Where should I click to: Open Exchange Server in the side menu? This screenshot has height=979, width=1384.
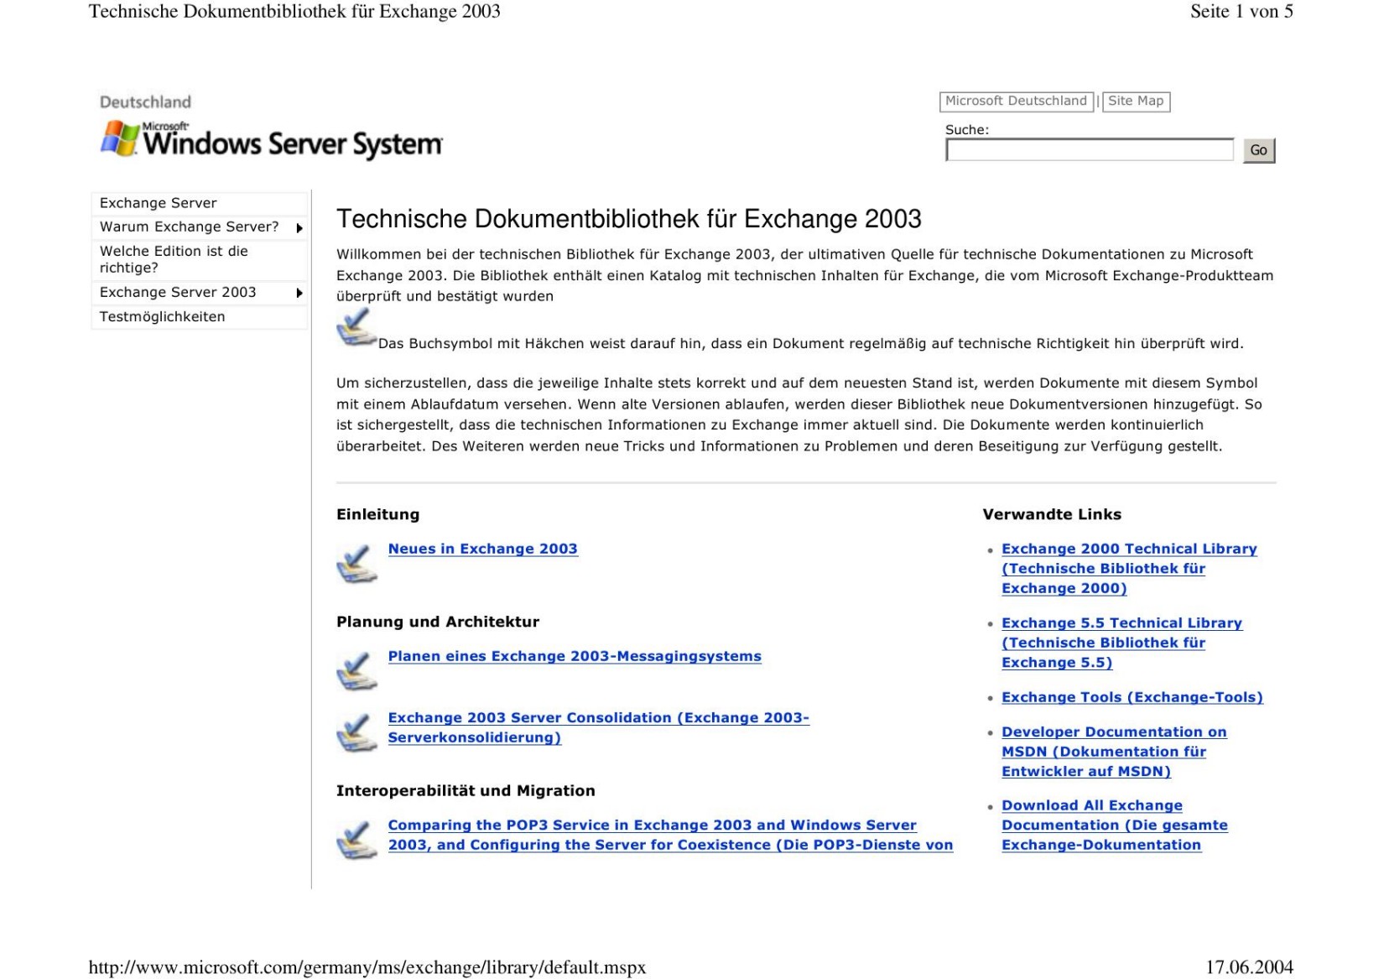[200, 203]
